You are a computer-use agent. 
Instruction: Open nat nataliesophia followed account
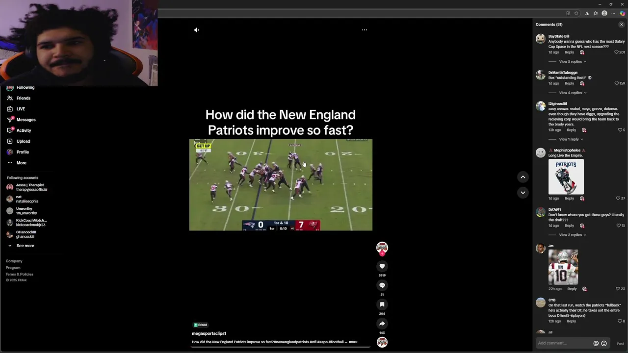pyautogui.click(x=23, y=199)
